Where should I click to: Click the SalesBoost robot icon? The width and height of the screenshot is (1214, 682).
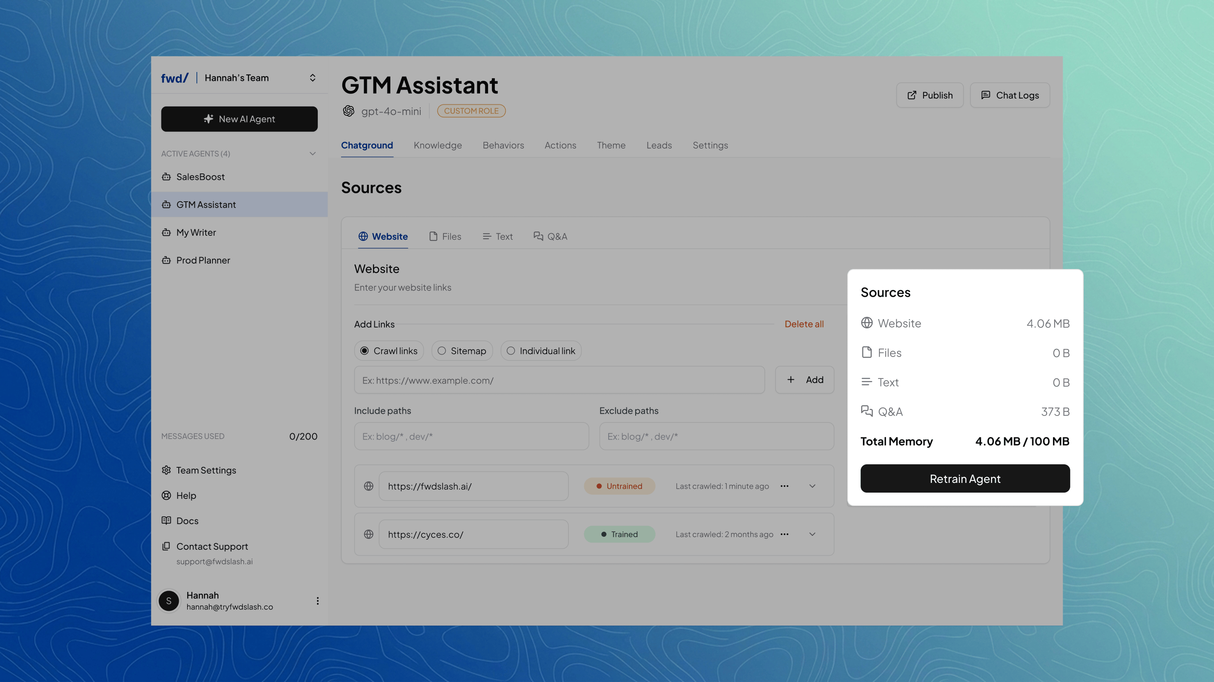coord(167,177)
